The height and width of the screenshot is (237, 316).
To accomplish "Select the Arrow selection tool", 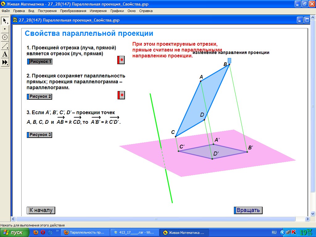I will [x=5, y=21].
